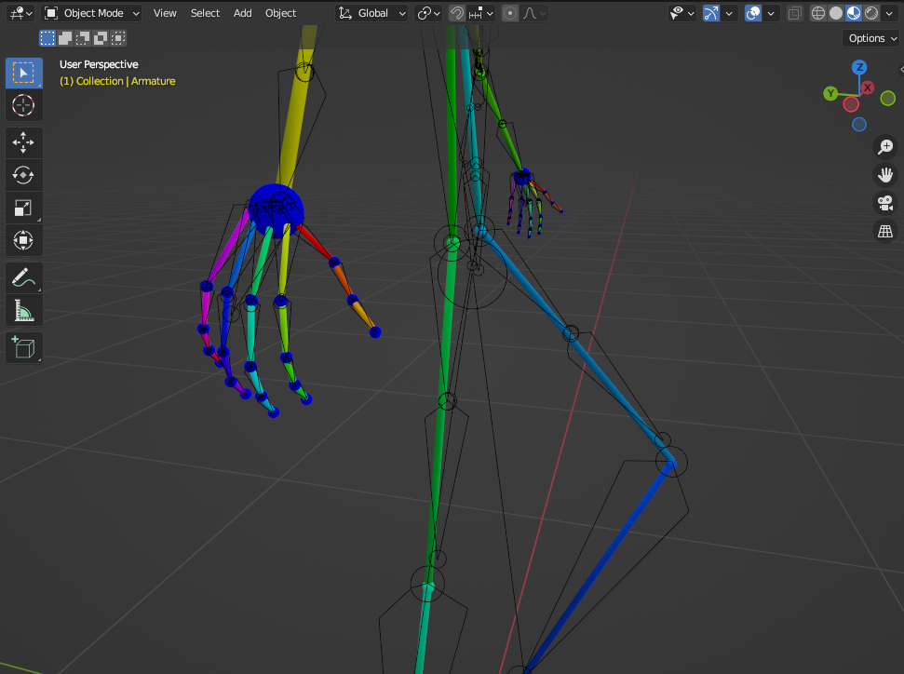The width and height of the screenshot is (904, 674).
Task: Select the Cursor tool
Action: (23, 105)
